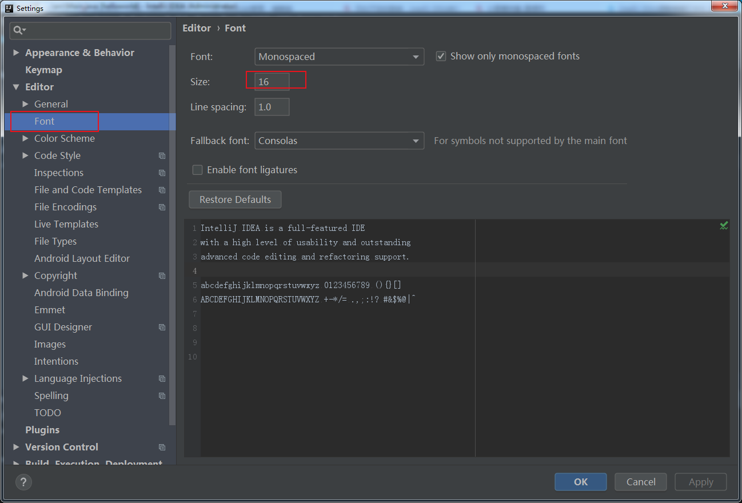Screen dimensions: 742x503
Task: Expand the Copyright node
Action: point(25,276)
